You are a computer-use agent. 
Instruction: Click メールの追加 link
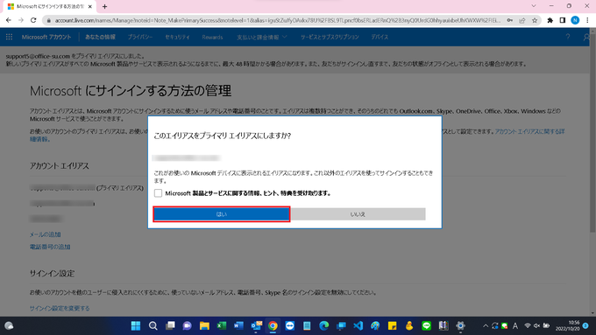click(46, 234)
